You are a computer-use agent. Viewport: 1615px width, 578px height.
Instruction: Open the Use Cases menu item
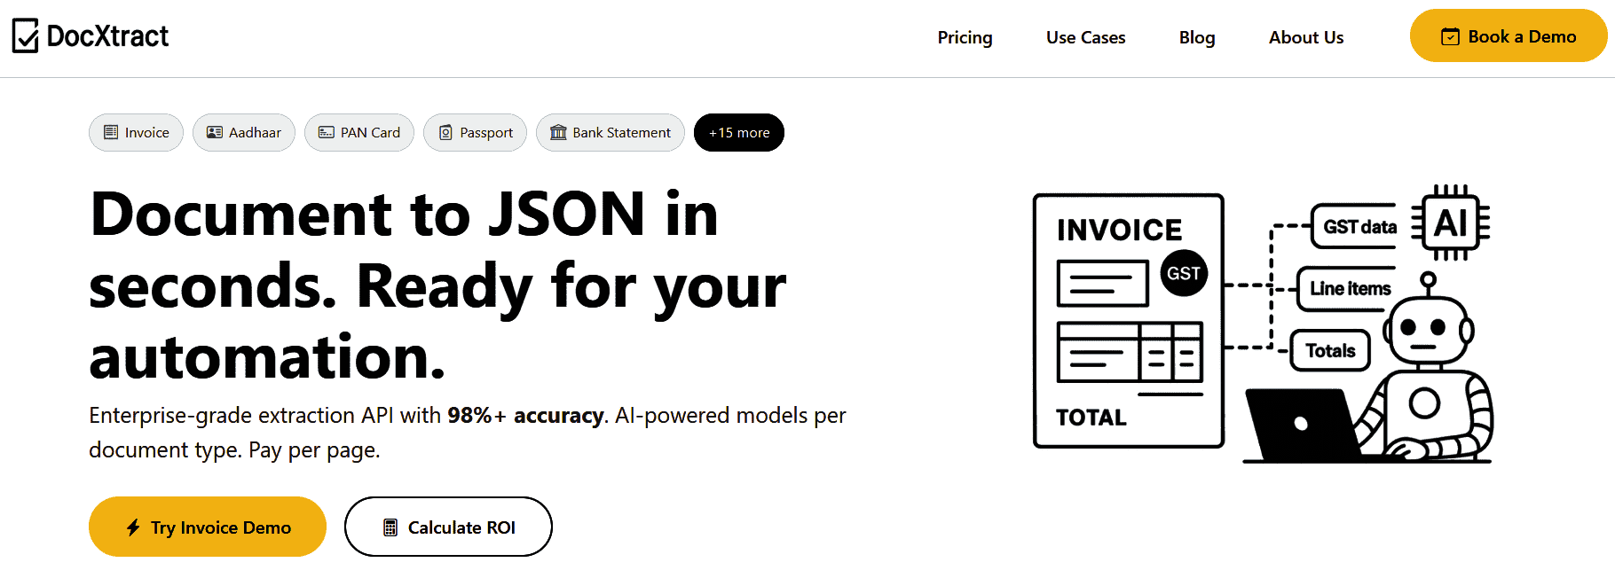click(1085, 37)
